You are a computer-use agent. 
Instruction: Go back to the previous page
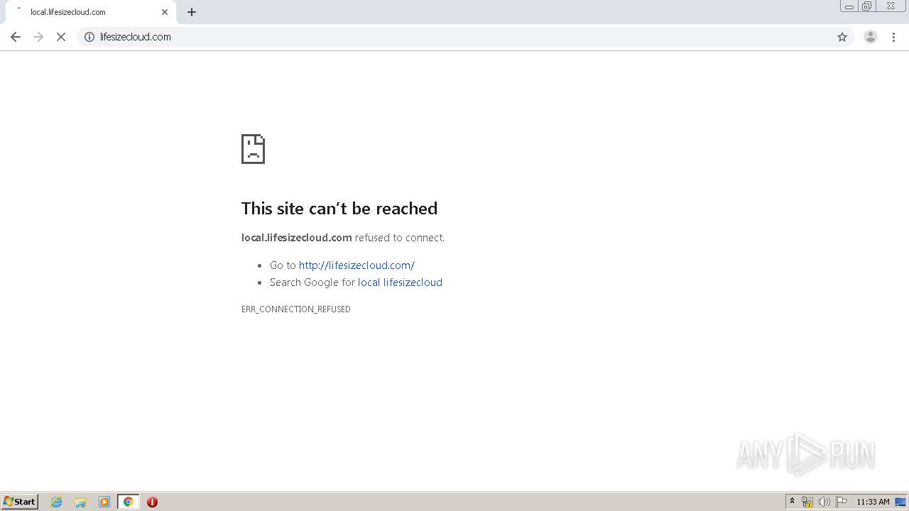click(x=16, y=37)
